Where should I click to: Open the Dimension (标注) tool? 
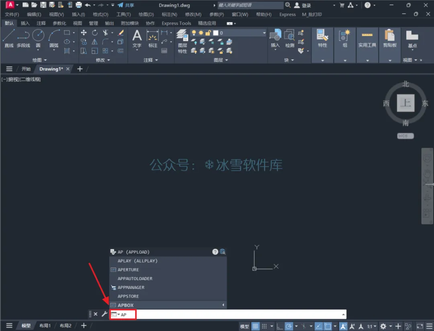(153, 39)
